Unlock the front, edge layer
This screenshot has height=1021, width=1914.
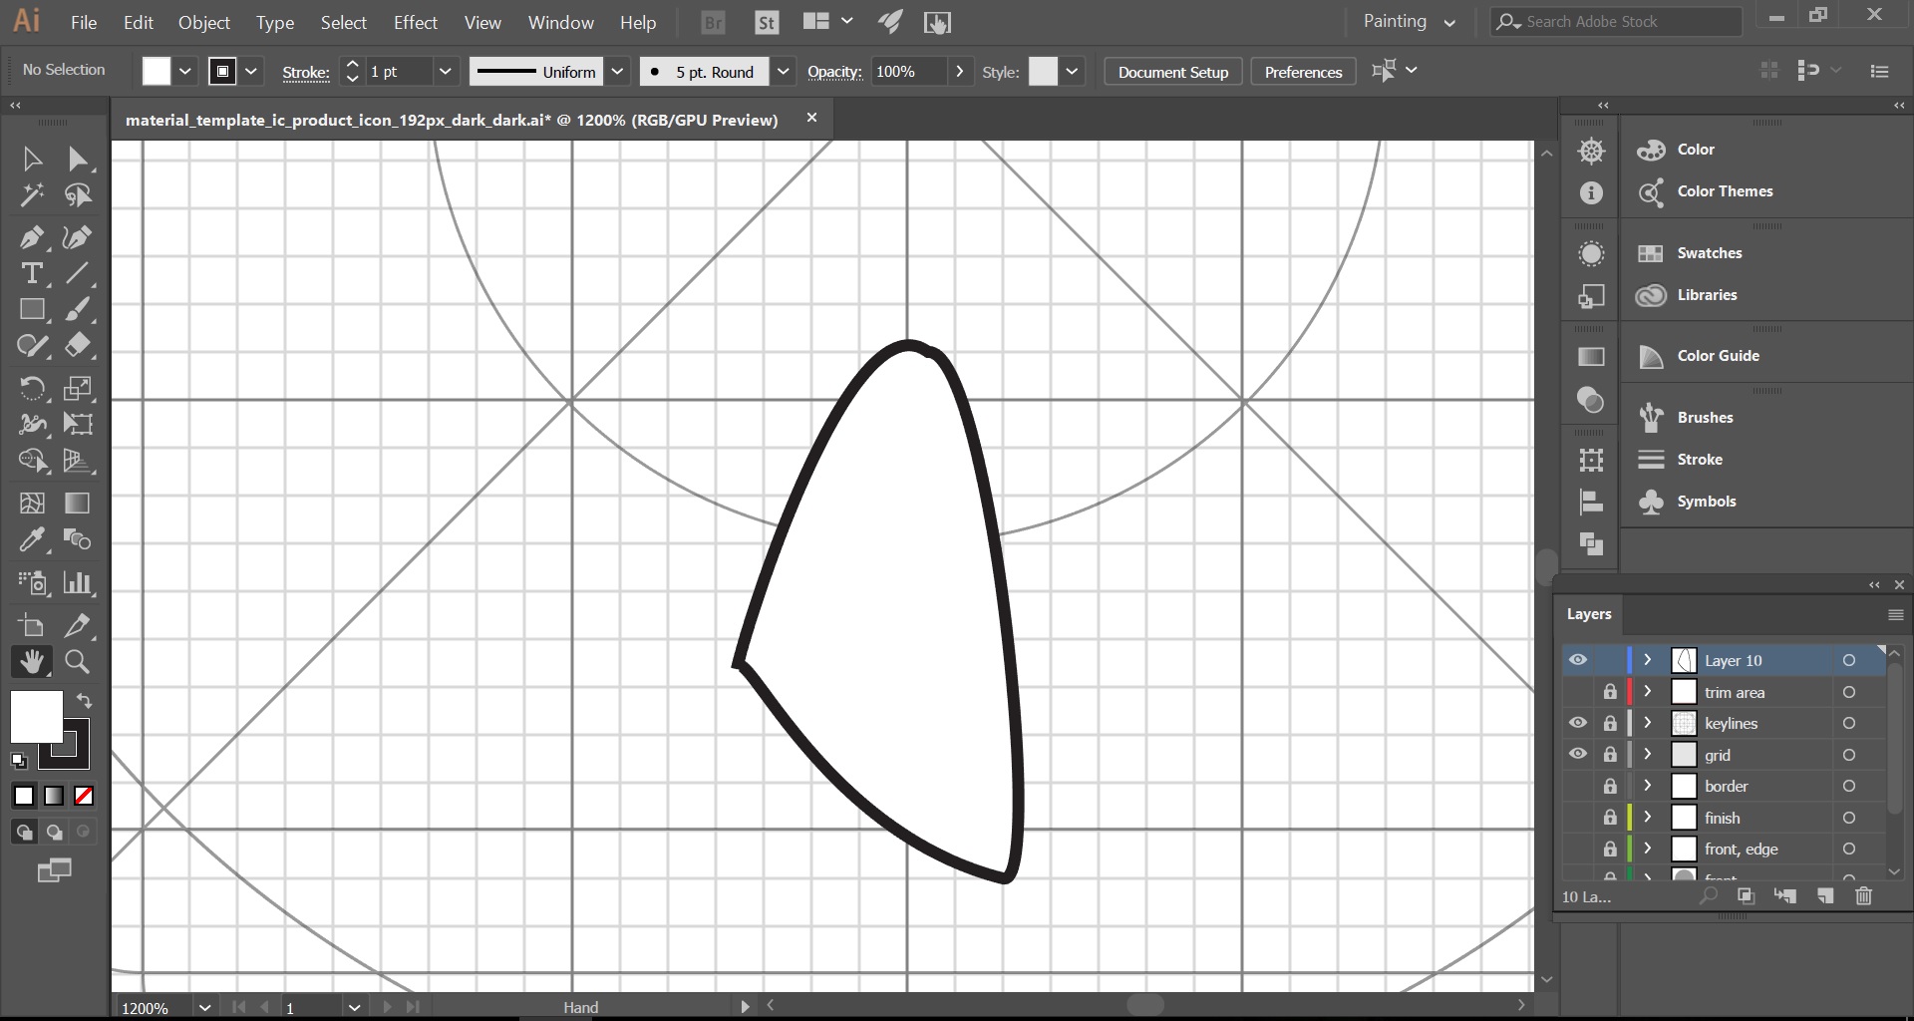[1610, 849]
